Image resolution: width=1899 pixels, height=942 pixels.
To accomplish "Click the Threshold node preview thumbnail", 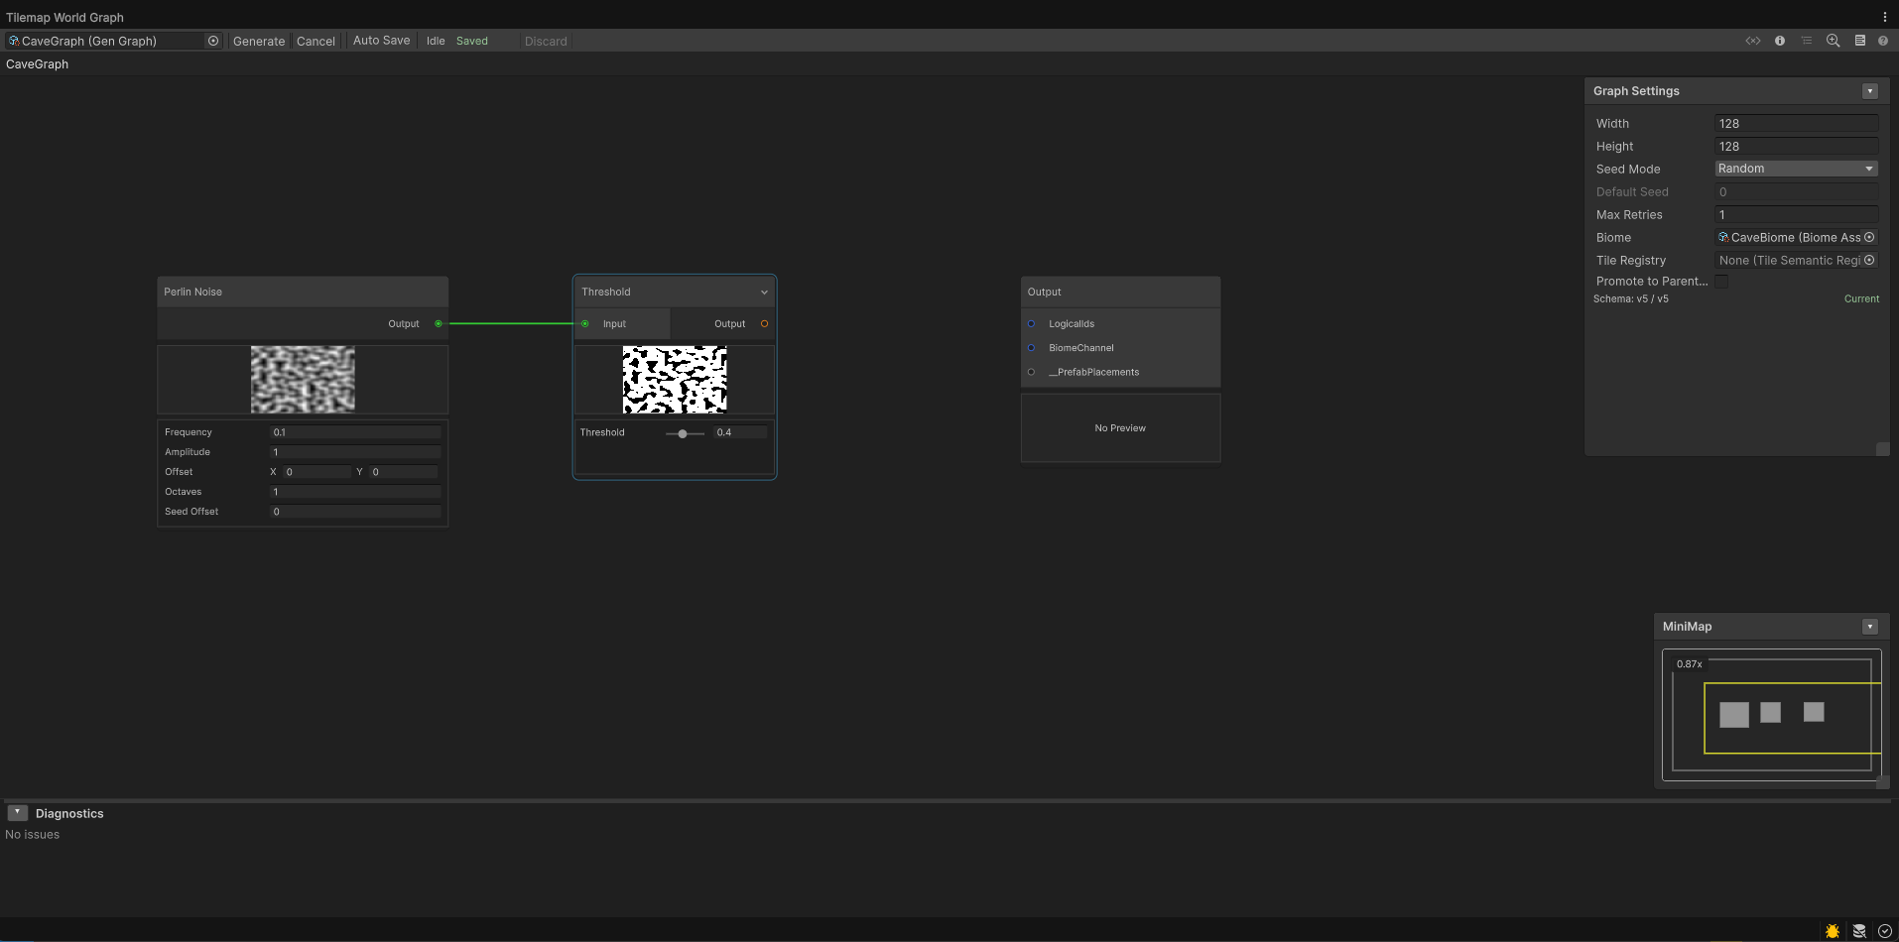I will (x=675, y=379).
